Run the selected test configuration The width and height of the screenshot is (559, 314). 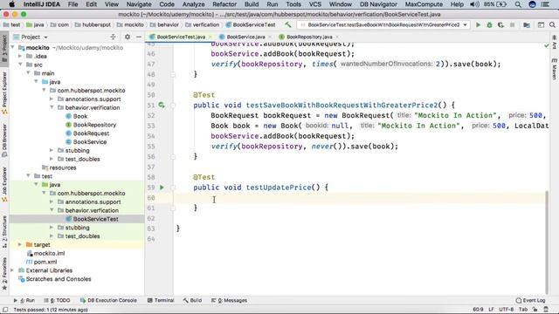(x=478, y=25)
